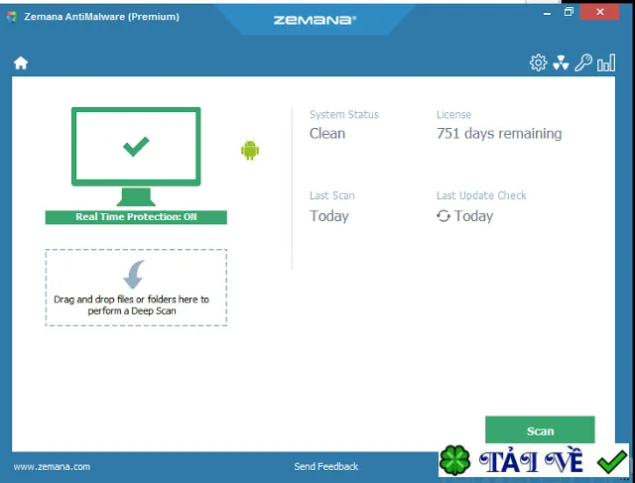
Task: Click the Zemana shield logo in title bar
Action: 11,17
